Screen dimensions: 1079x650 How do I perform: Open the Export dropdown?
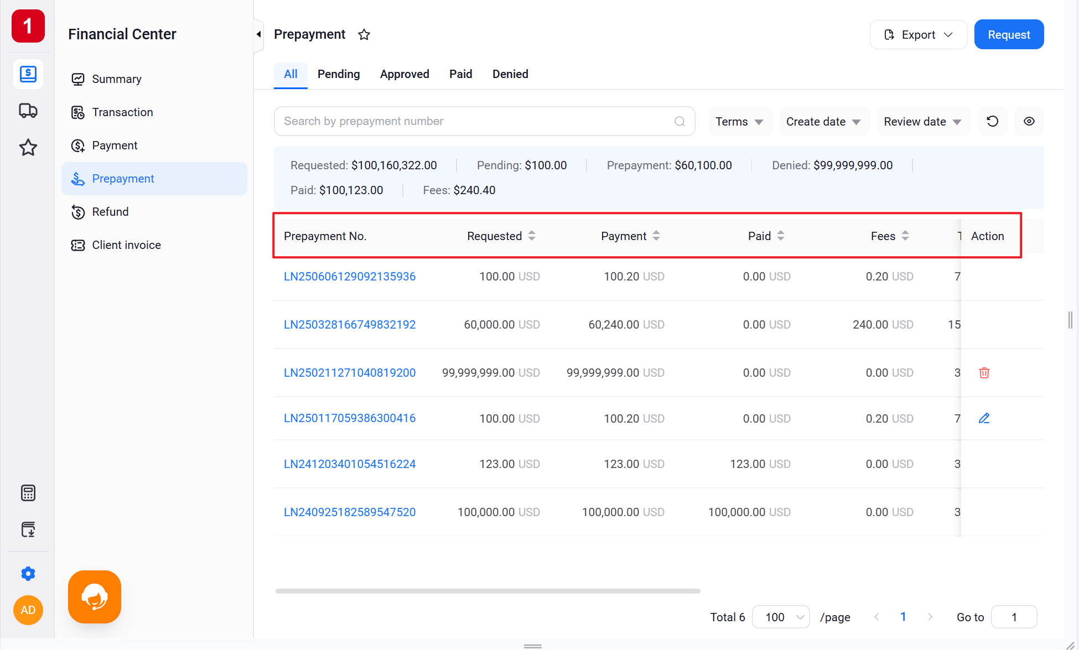point(919,35)
